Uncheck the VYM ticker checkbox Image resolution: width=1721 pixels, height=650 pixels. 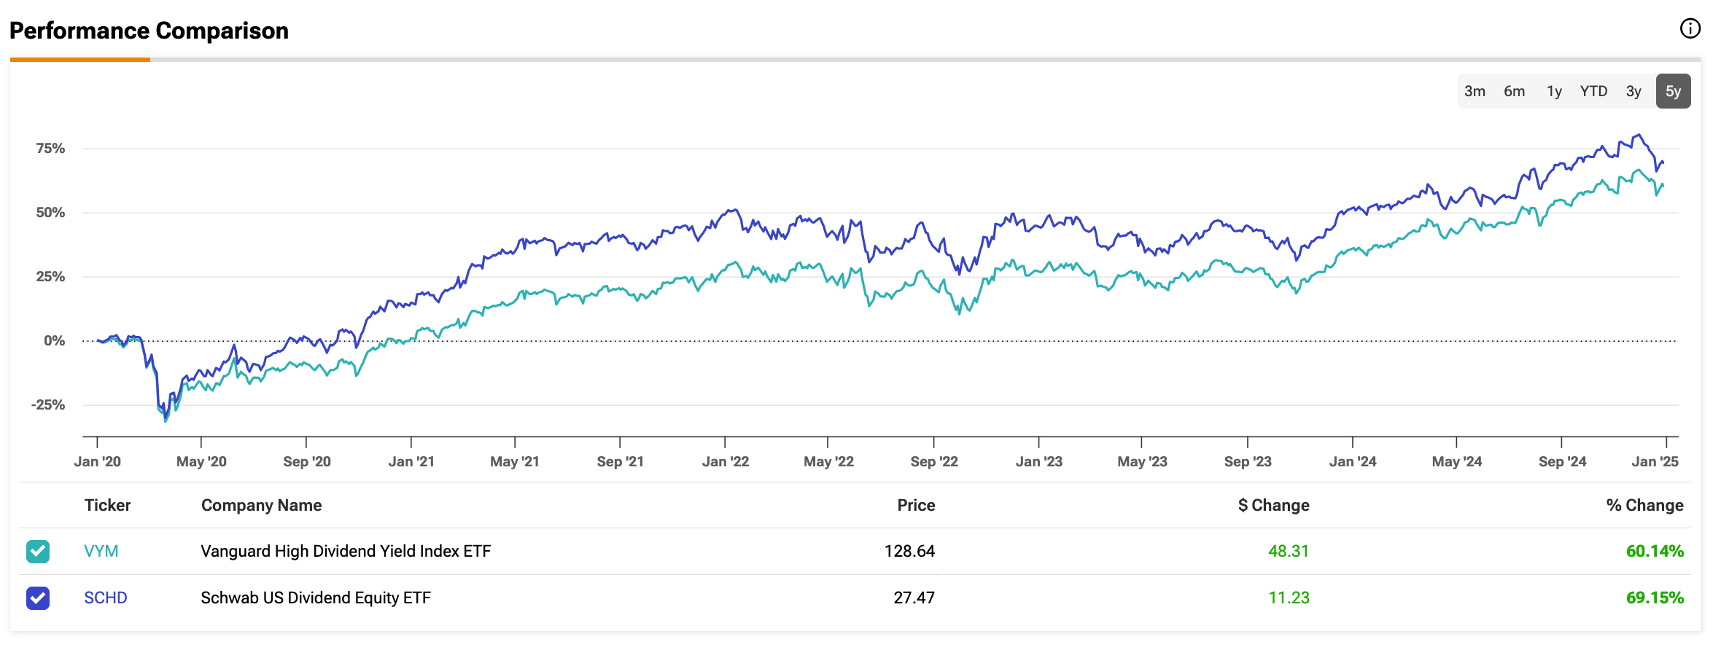[x=38, y=552]
